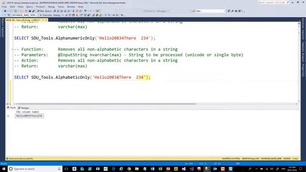
Task: Click the Undo arrow icon
Action: (x=85, y=11)
